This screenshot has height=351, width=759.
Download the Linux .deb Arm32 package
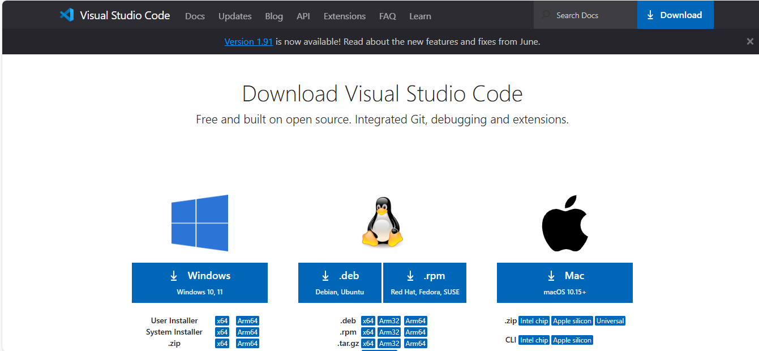[389, 321]
